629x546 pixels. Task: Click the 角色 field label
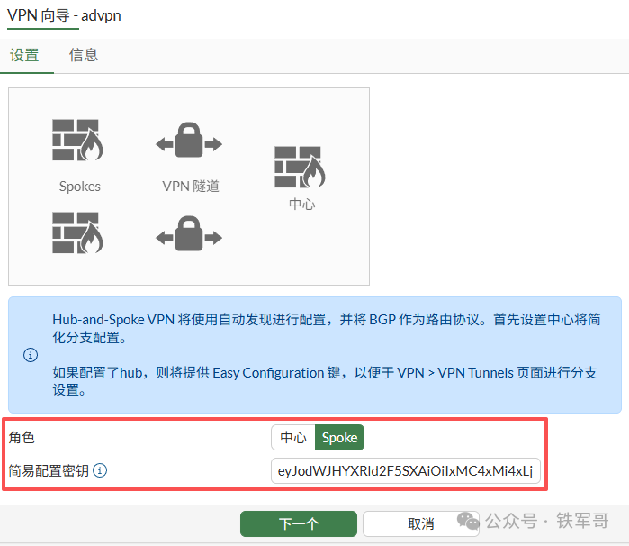(x=22, y=438)
